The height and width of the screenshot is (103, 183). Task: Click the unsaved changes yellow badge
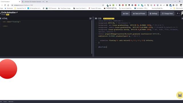tap(109, 19)
